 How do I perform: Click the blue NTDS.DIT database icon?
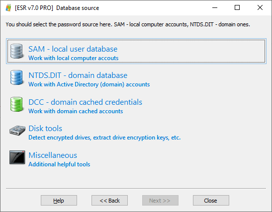pos(16,77)
